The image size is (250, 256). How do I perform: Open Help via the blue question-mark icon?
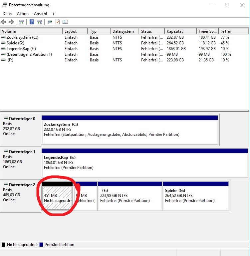32,22
